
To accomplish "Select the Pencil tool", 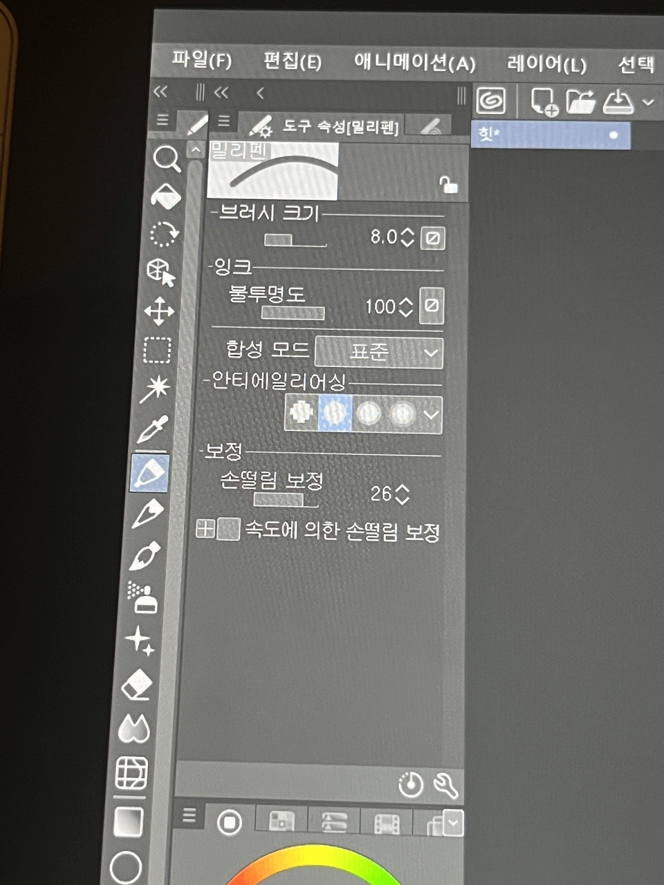I will coord(148,514).
